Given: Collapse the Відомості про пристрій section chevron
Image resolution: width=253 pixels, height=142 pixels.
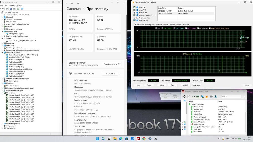Looking at the screenshot, I should click(121, 73).
